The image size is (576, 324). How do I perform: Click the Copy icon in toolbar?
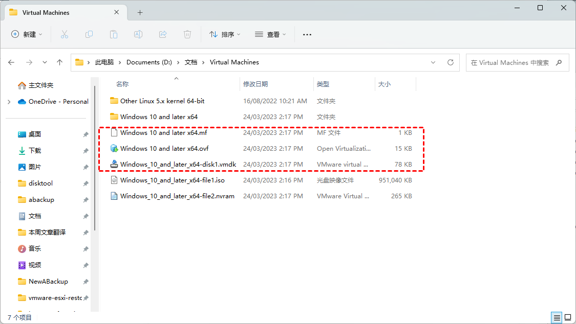(x=89, y=34)
